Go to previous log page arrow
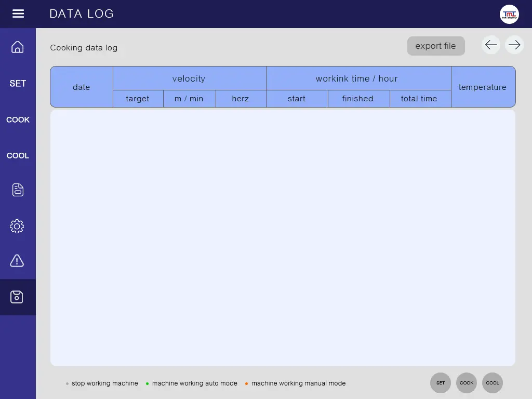Image resolution: width=532 pixels, height=399 pixels. (x=491, y=45)
